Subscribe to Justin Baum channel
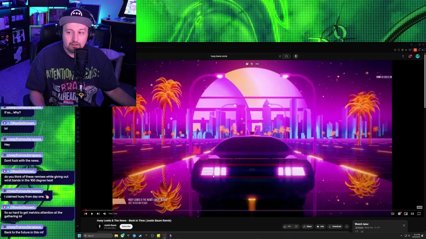This screenshot has height=239, width=426. pos(126,226)
